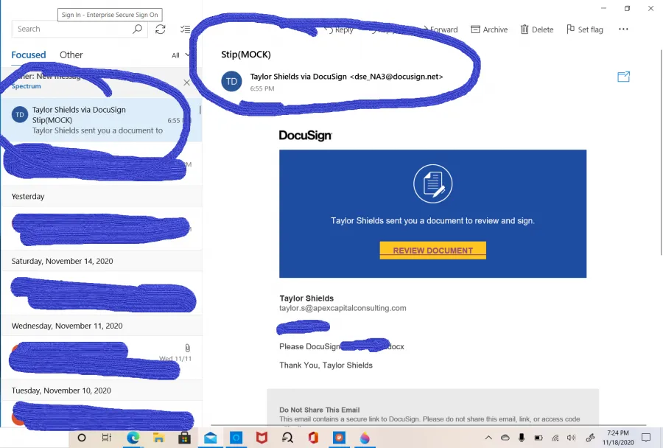Click the TD sender avatar in reading pane
The image size is (663, 448).
click(x=232, y=81)
